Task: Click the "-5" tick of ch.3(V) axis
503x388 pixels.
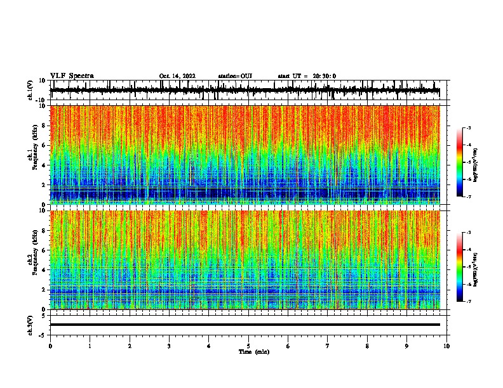Action: coord(43,335)
